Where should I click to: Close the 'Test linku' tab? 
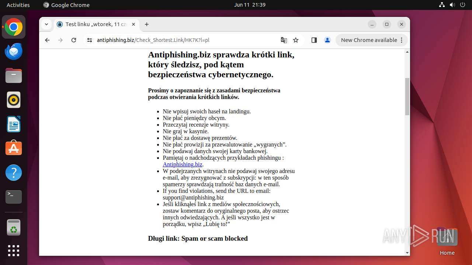click(x=133, y=24)
